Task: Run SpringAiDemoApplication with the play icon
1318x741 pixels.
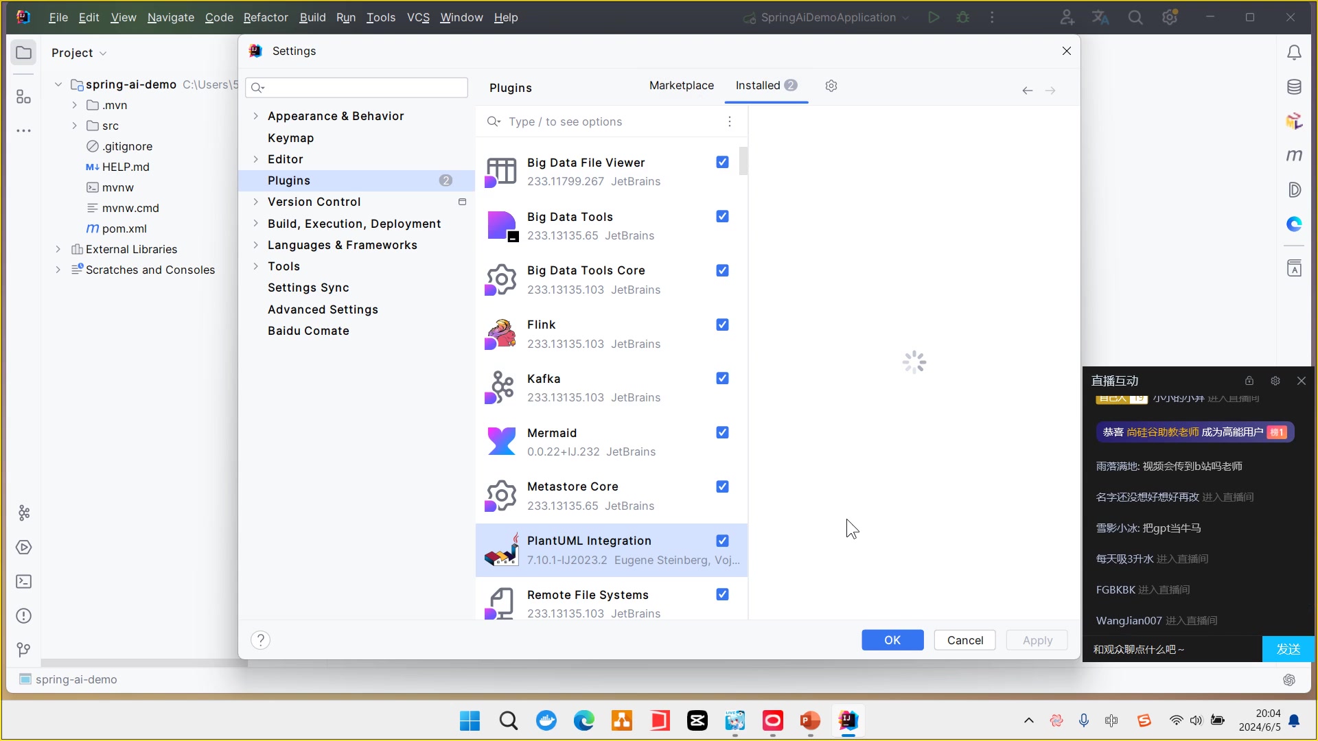Action: [x=934, y=17]
